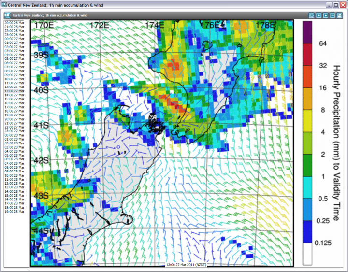The image size is (348, 272).
Task: Click the film strip icon in panel header
Action: click(7, 15)
